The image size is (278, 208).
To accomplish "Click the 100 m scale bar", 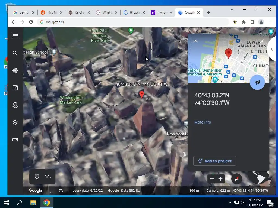I will tap(189, 191).
